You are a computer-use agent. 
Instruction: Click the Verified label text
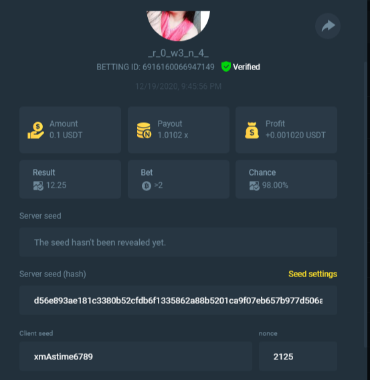point(246,67)
